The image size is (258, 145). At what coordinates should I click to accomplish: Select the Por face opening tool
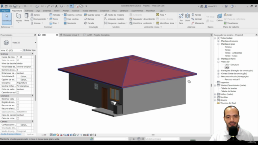181,19
